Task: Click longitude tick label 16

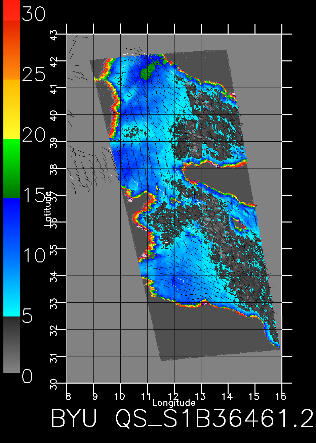Action: (281, 396)
